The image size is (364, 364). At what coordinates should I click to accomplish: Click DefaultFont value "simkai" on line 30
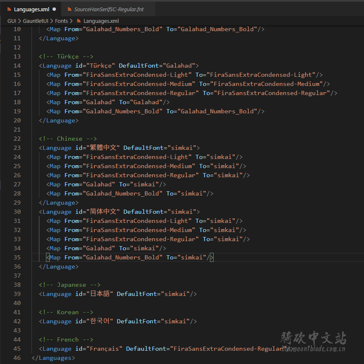point(182,212)
